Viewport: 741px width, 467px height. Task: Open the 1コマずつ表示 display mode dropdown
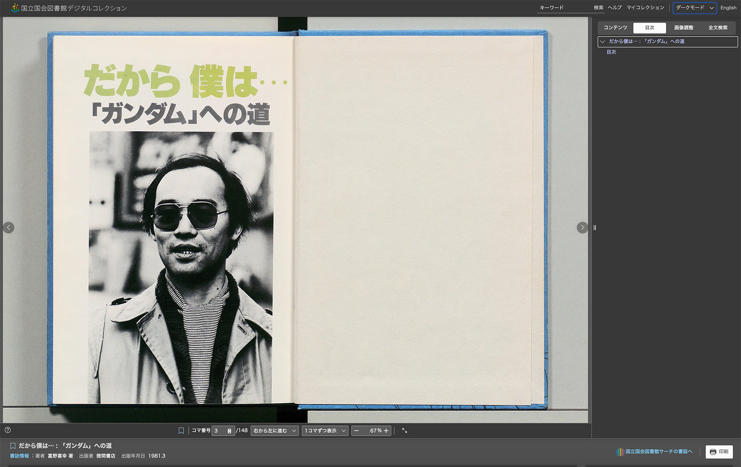(x=325, y=431)
